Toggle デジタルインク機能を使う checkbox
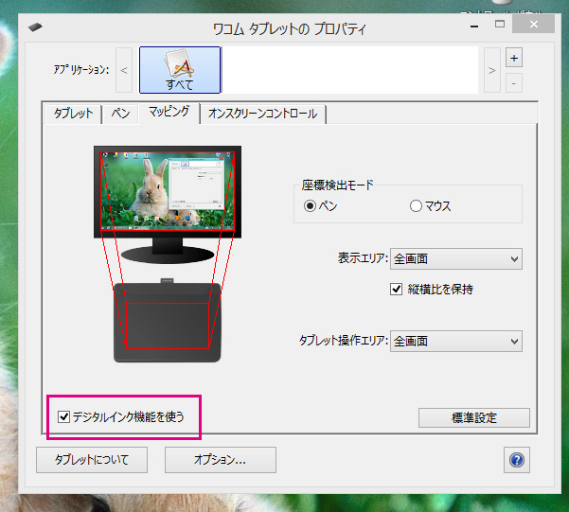 click(x=63, y=417)
